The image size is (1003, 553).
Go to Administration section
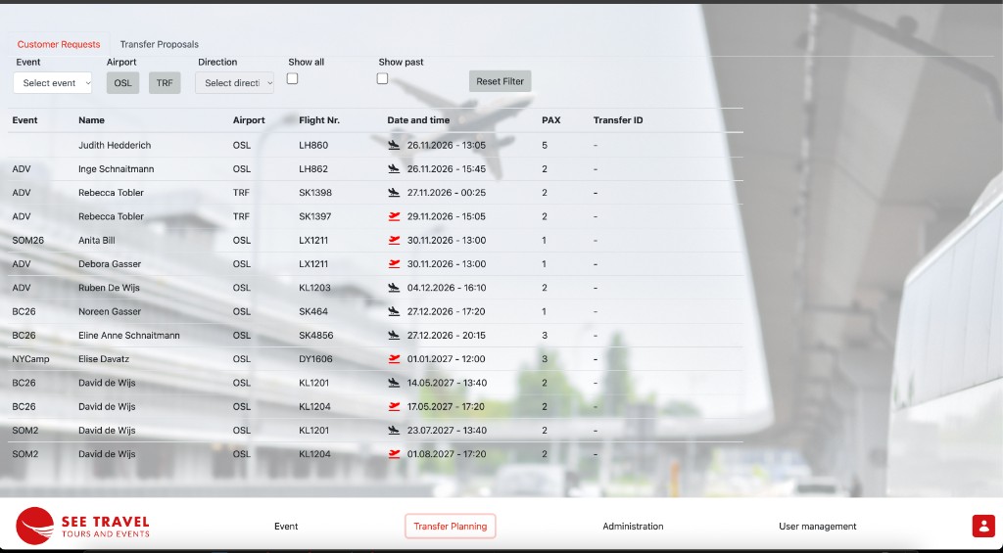633,527
